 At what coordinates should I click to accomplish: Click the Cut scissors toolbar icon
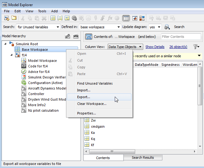[23, 18]
